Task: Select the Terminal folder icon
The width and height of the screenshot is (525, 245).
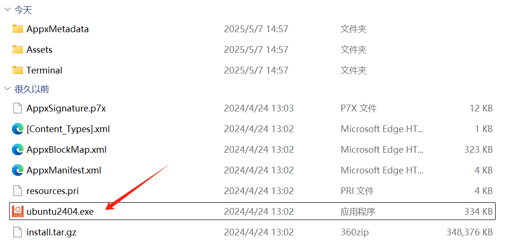Action: [x=17, y=70]
